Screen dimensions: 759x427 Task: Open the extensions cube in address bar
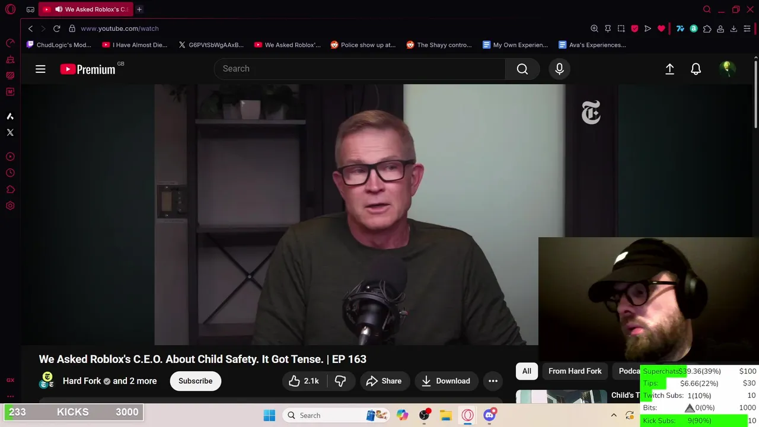point(707,28)
